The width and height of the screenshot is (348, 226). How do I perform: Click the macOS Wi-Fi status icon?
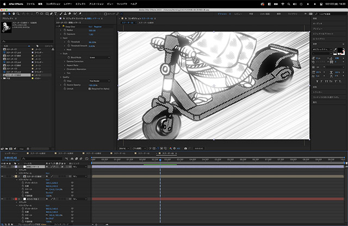click(x=282, y=3)
